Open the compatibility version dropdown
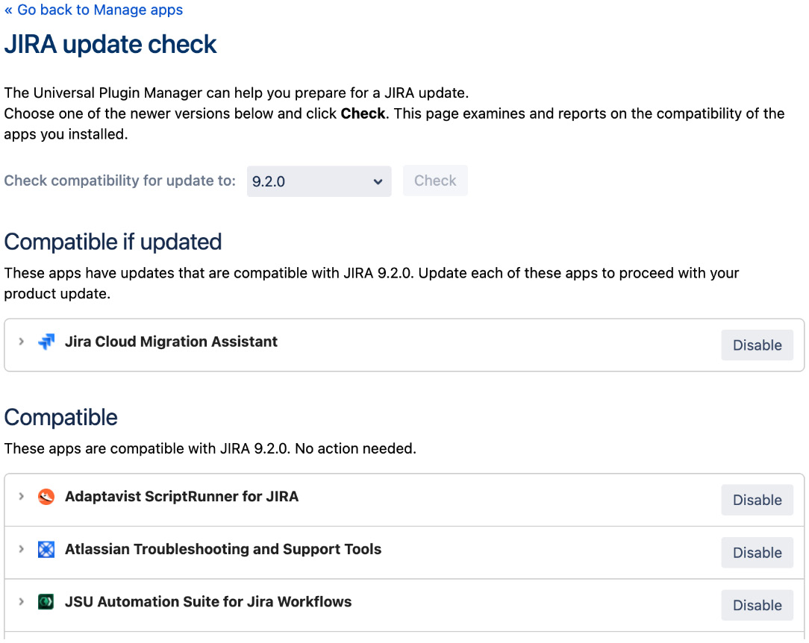 [319, 181]
